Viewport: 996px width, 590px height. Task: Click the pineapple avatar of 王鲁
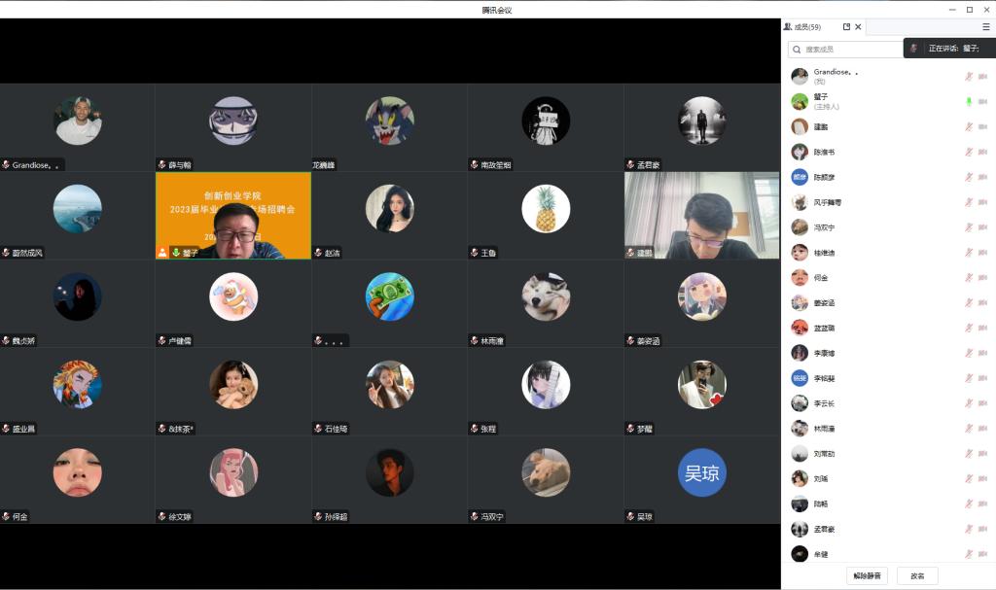click(546, 209)
